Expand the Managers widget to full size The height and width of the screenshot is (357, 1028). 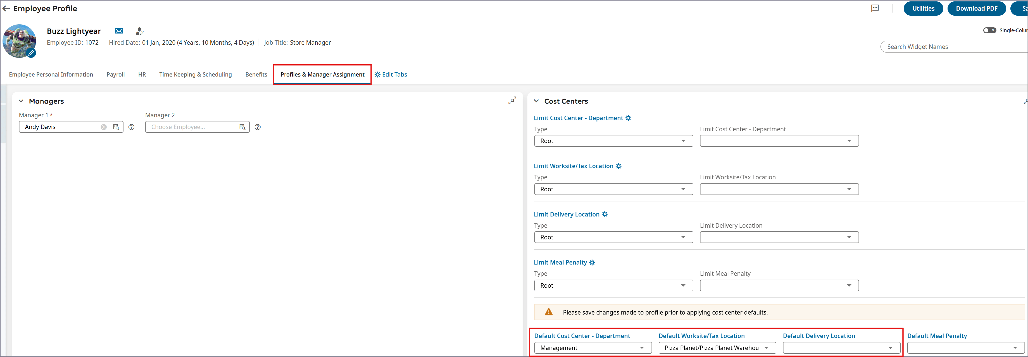click(x=512, y=101)
